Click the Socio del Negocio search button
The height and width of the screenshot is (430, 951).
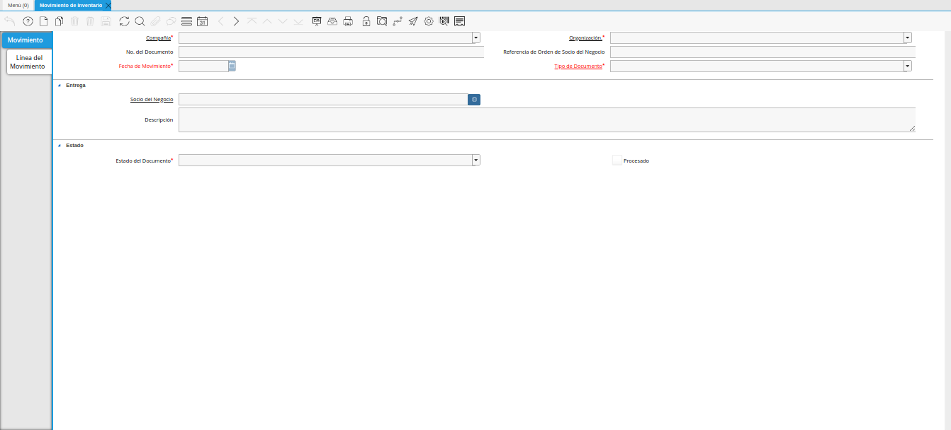pos(474,100)
